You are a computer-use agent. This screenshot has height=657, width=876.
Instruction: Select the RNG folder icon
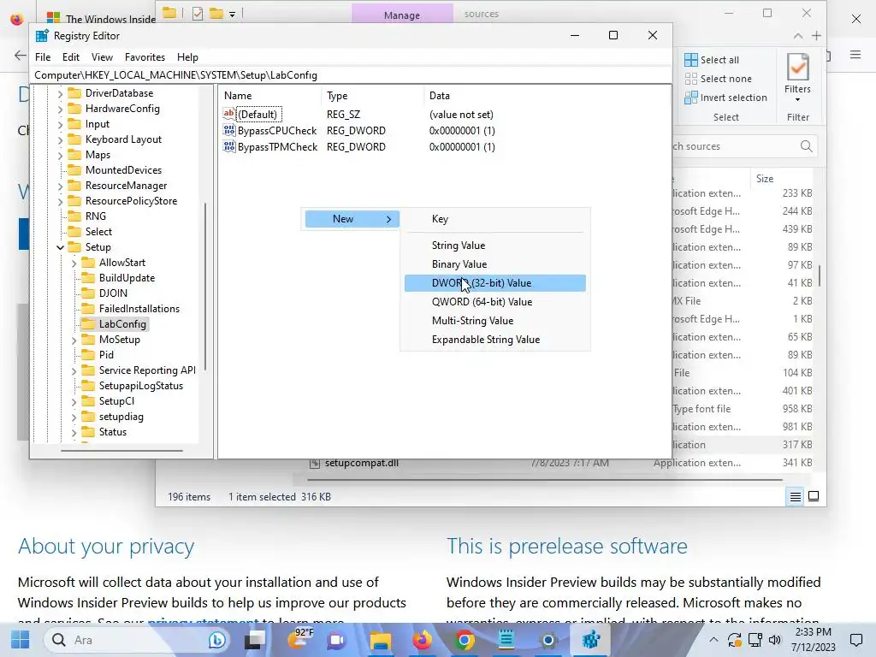(x=74, y=216)
